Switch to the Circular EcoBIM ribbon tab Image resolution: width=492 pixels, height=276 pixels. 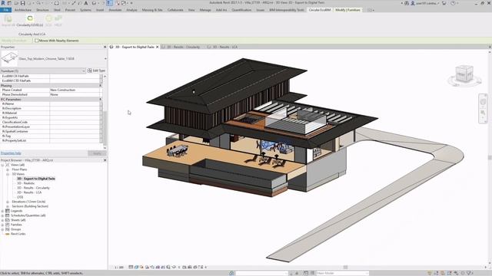click(x=320, y=10)
